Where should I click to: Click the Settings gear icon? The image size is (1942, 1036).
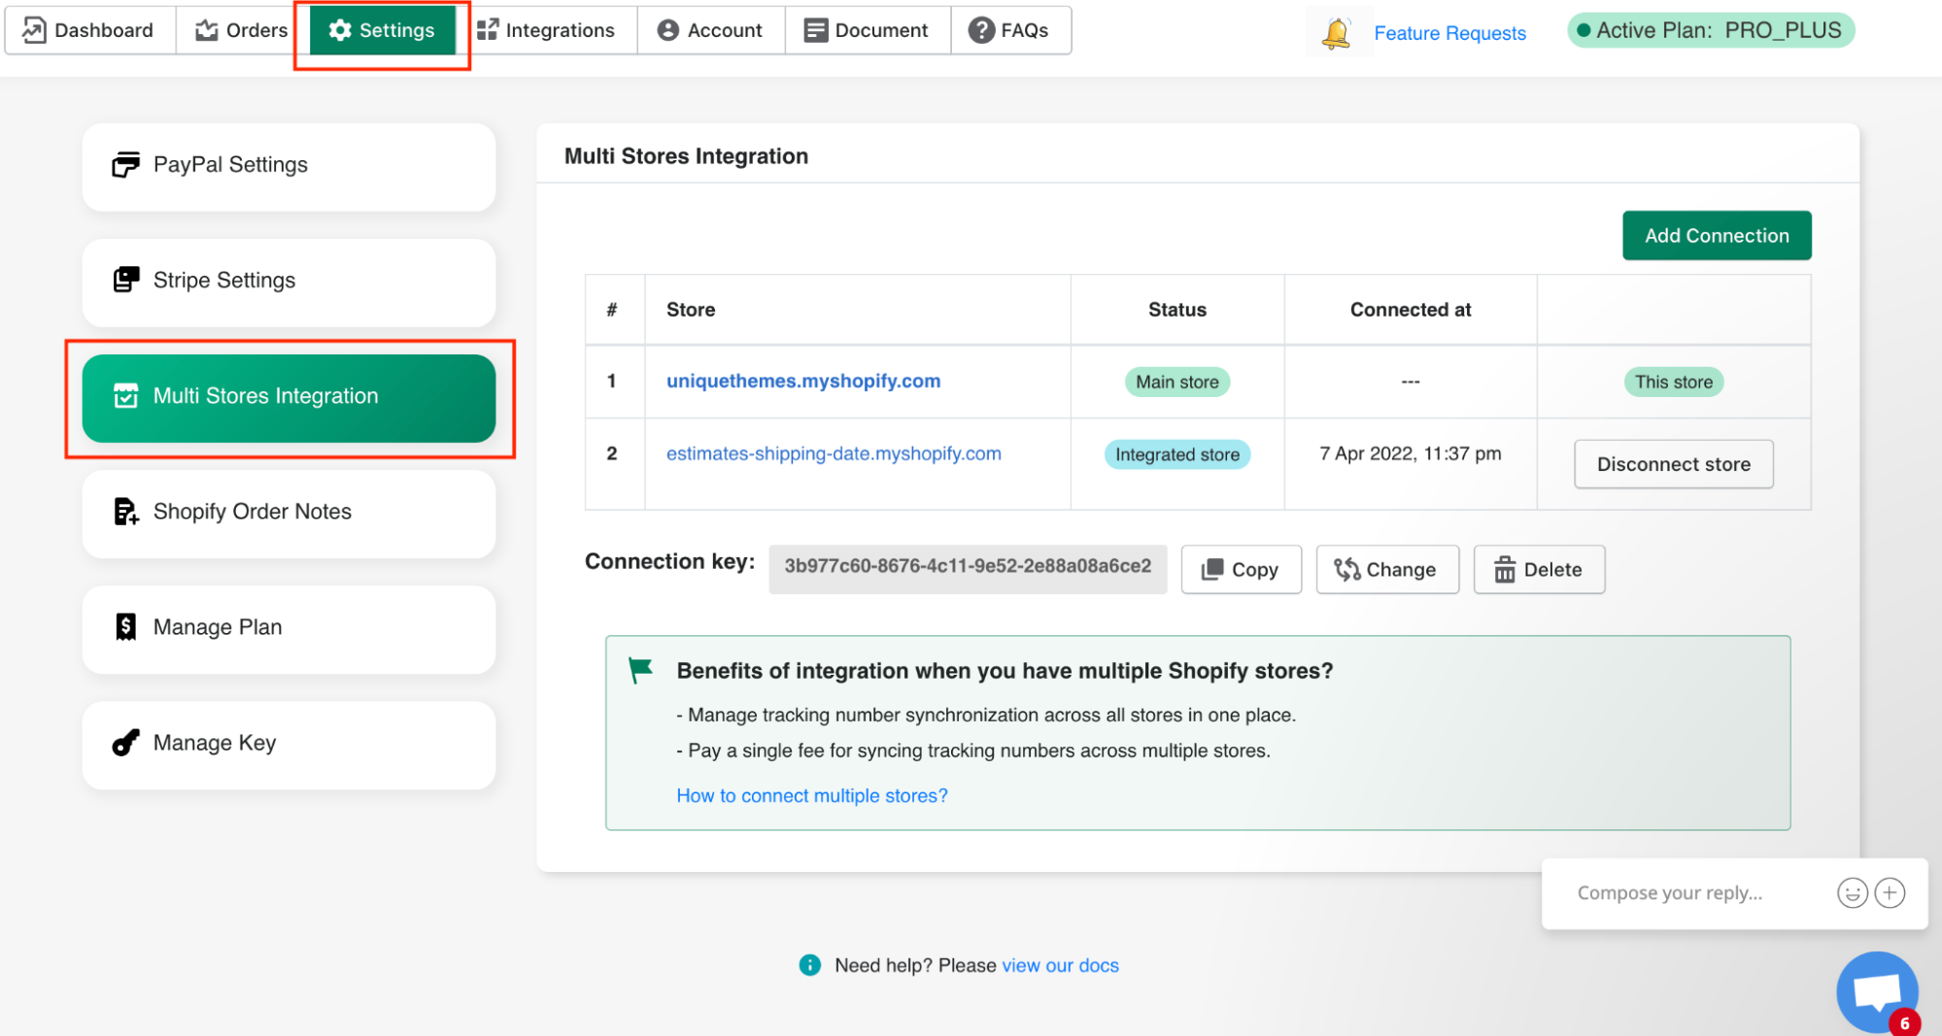(340, 30)
